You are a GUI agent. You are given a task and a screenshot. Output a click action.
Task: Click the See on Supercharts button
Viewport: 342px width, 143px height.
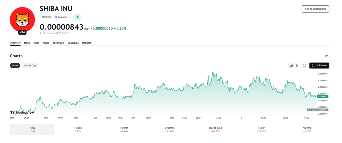(315, 9)
